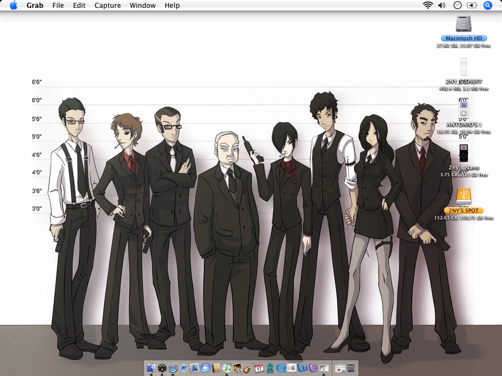Open the File menu
The height and width of the screenshot is (376, 502).
click(x=58, y=5)
